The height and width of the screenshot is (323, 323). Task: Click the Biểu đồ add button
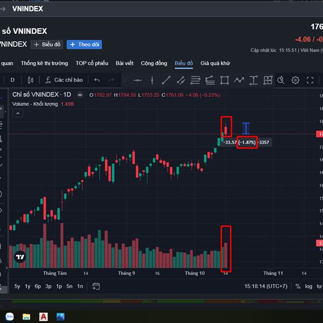click(47, 45)
